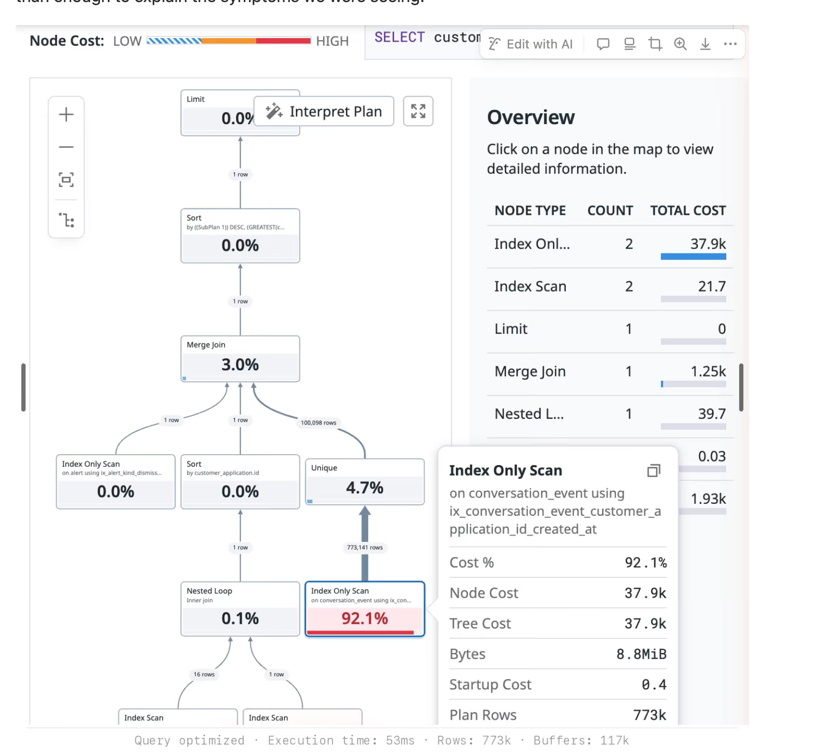Click the Bytes value 8.8MiB
This screenshot has width=821, height=752.
(642, 654)
